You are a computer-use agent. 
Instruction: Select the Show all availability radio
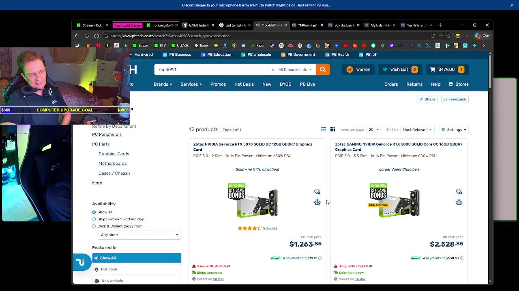94,212
